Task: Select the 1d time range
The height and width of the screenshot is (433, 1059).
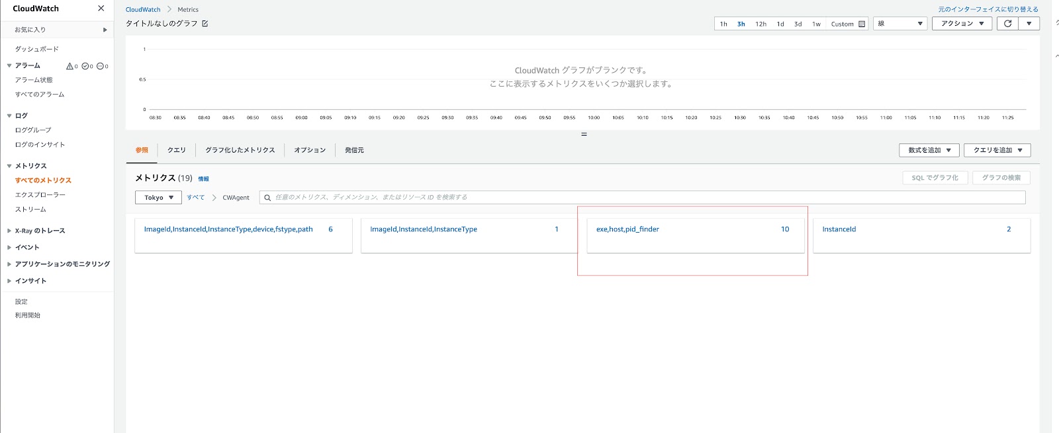Action: point(780,24)
